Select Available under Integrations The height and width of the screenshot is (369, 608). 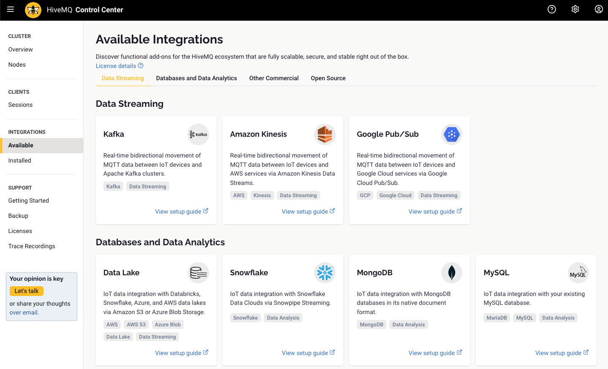[x=41, y=145]
